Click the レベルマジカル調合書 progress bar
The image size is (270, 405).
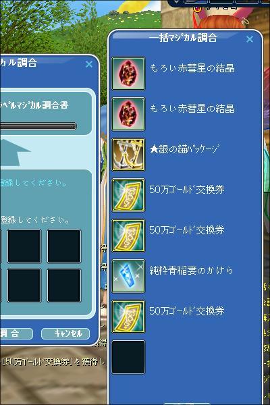(x=38, y=126)
